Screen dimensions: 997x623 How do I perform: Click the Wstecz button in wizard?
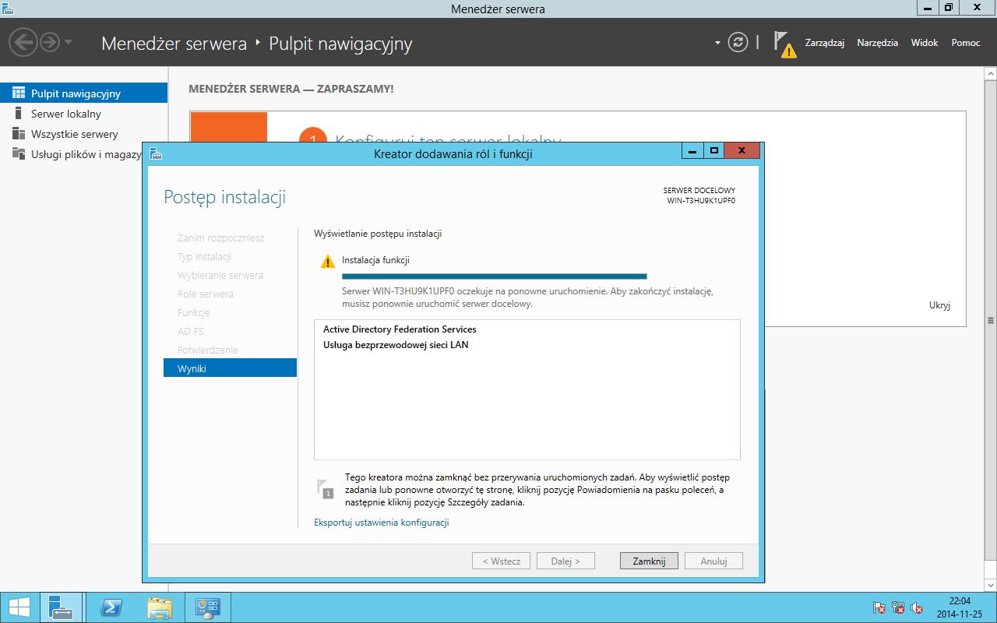pyautogui.click(x=501, y=561)
